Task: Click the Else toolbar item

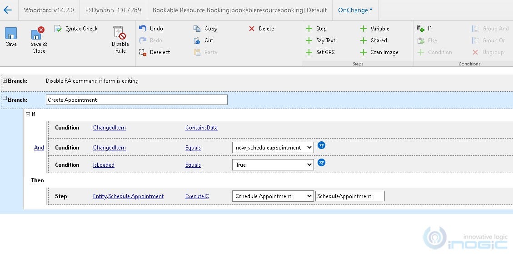Action: click(x=427, y=40)
